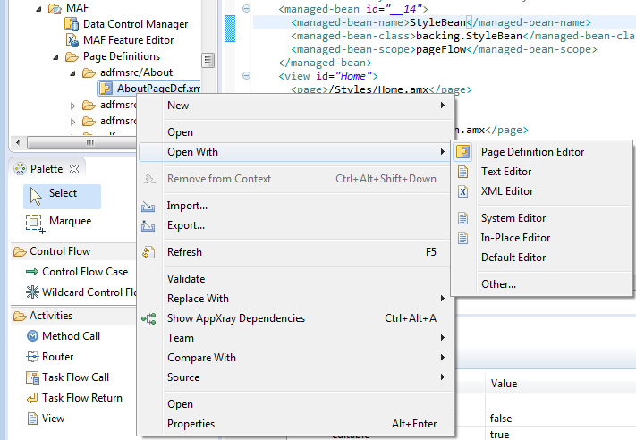Collapse the Activities palette drawer
The image size is (636, 440).
pyautogui.click(x=73, y=316)
